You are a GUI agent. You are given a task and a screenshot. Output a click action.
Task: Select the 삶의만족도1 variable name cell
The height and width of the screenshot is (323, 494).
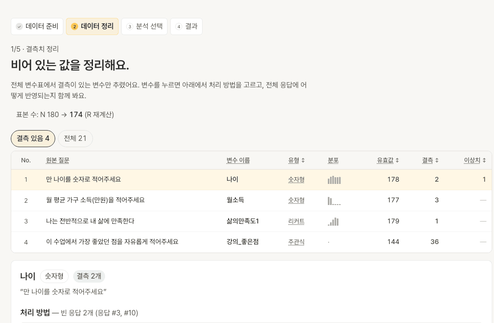(x=243, y=221)
